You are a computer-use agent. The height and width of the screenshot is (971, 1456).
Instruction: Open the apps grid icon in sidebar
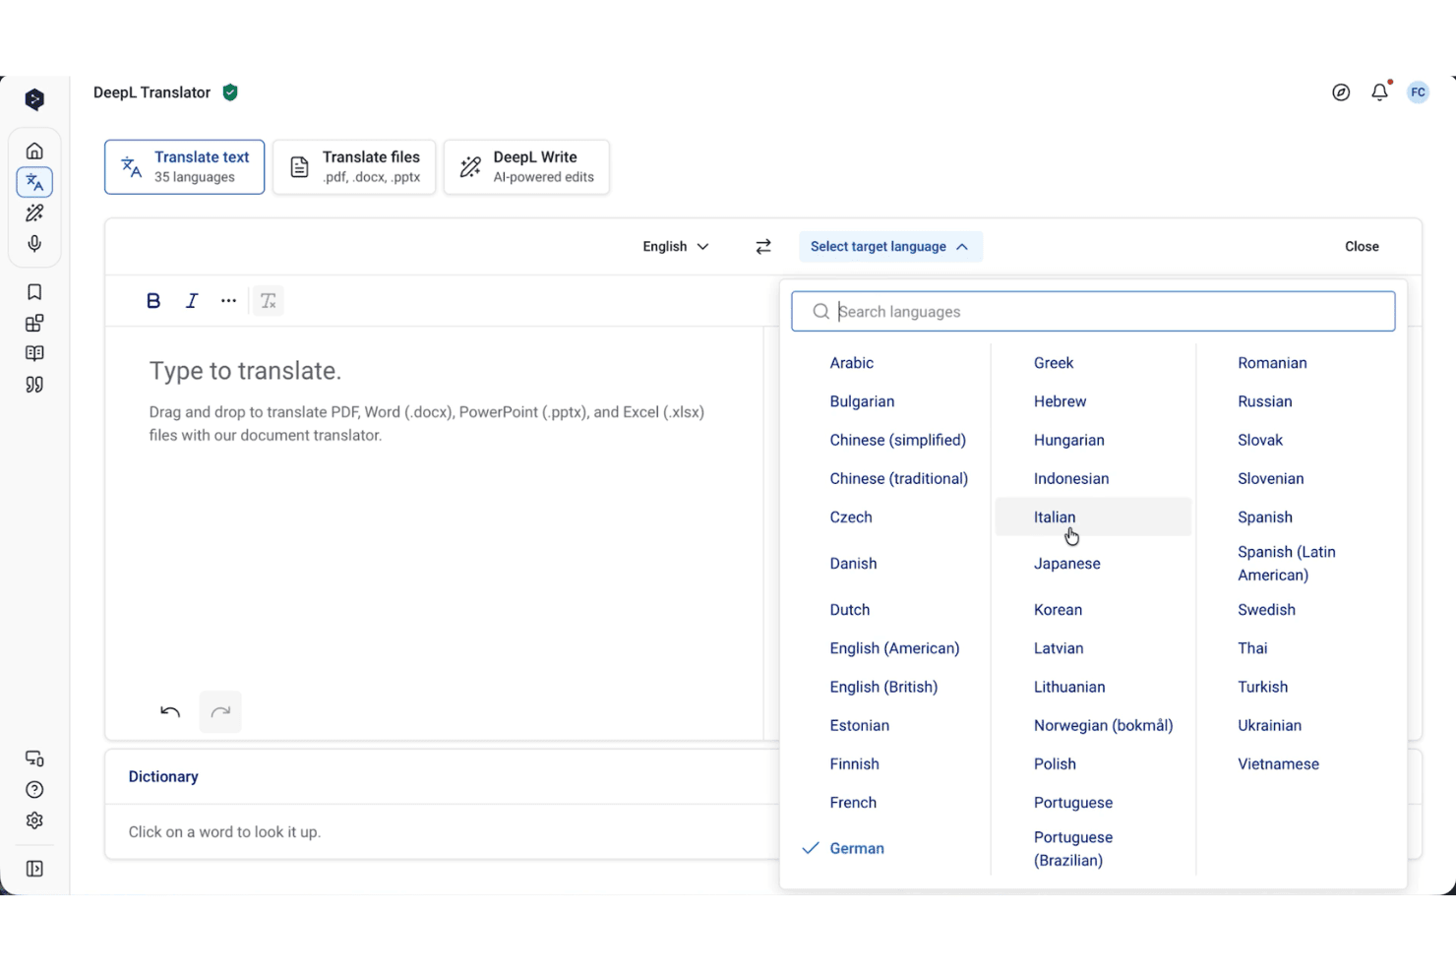[34, 323]
